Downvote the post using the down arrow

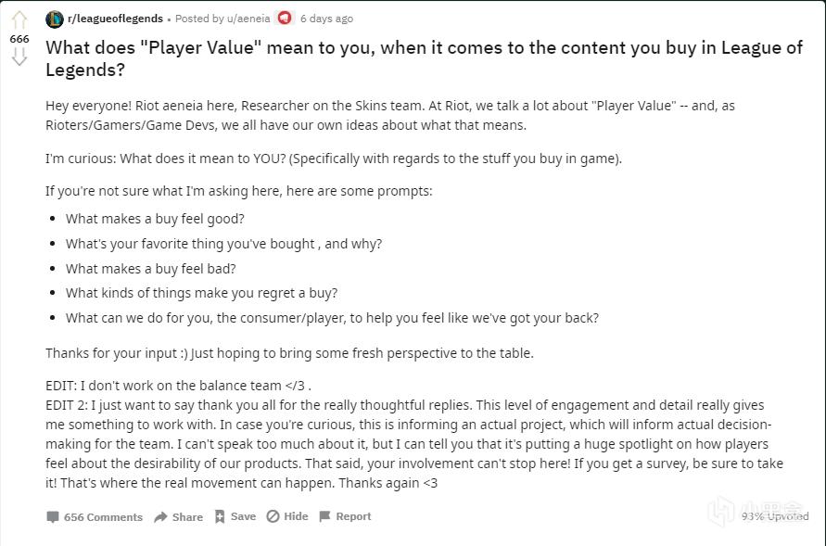coord(19,57)
